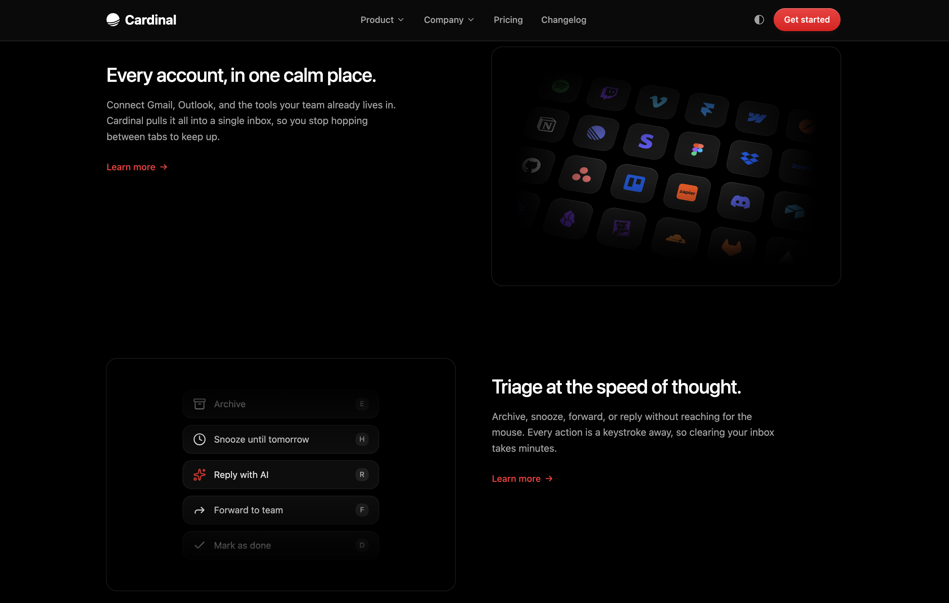The height and width of the screenshot is (603, 949).
Task: Click the Figma integration icon
Action: pos(698,150)
